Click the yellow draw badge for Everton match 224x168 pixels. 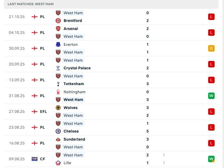[211, 48]
